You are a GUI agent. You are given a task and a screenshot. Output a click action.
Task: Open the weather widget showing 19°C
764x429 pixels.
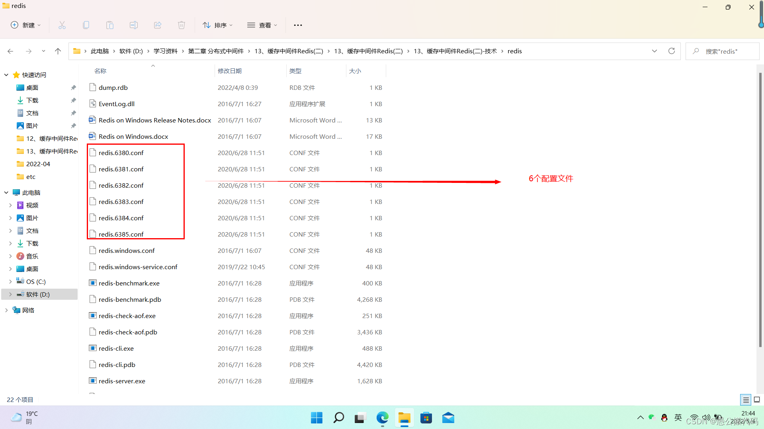pyautogui.click(x=24, y=417)
